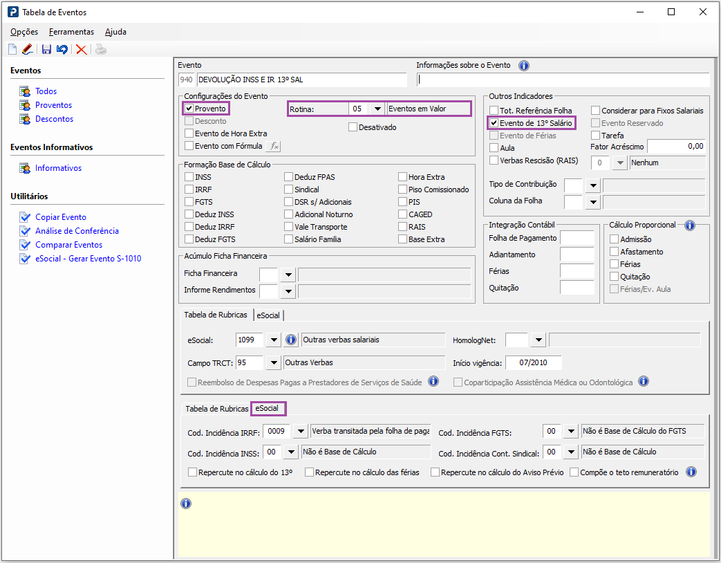The width and height of the screenshot is (721, 563).
Task: Delete the event with the red X icon
Action: (82, 49)
